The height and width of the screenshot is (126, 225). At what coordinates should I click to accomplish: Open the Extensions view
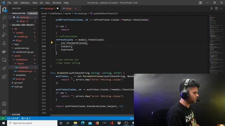4,77
